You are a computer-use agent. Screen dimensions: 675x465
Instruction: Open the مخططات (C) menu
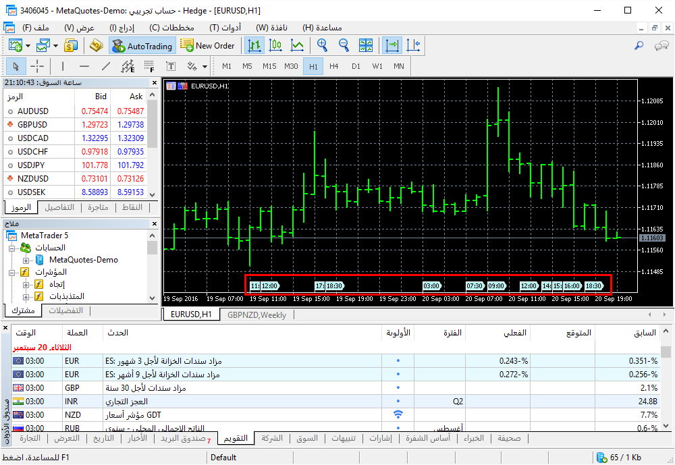(x=171, y=28)
